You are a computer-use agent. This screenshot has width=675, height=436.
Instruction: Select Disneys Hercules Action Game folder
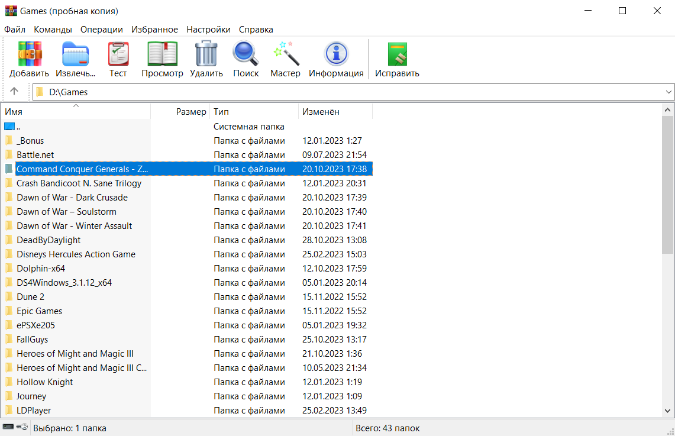(76, 254)
